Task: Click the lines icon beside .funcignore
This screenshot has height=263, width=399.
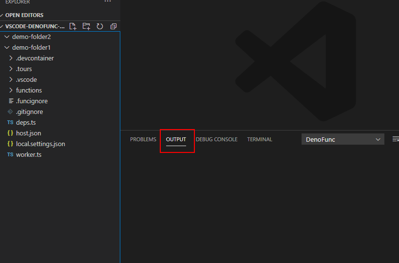Action: [x=11, y=101]
